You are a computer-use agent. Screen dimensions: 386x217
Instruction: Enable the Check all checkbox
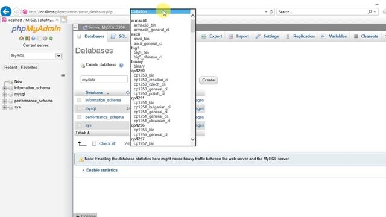click(94, 143)
